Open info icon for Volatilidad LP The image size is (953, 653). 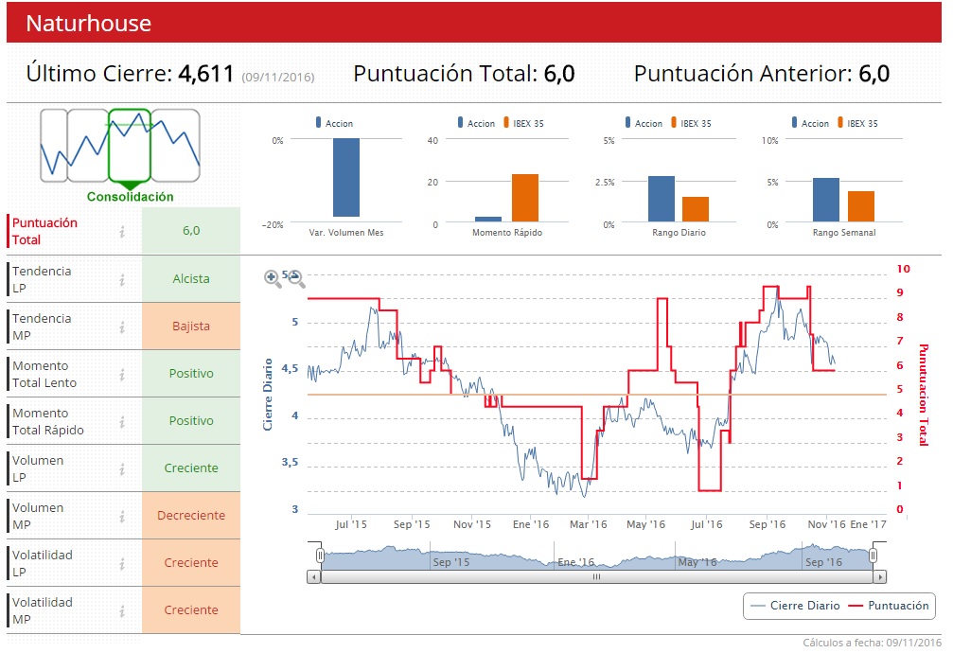coord(122,564)
